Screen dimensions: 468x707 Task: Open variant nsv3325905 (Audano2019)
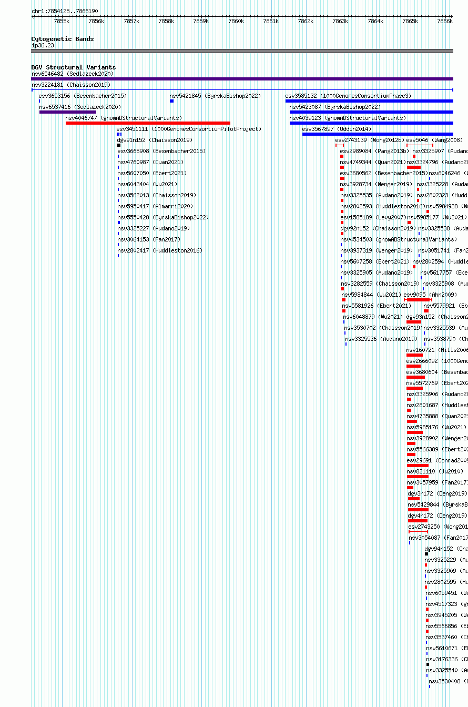(377, 272)
